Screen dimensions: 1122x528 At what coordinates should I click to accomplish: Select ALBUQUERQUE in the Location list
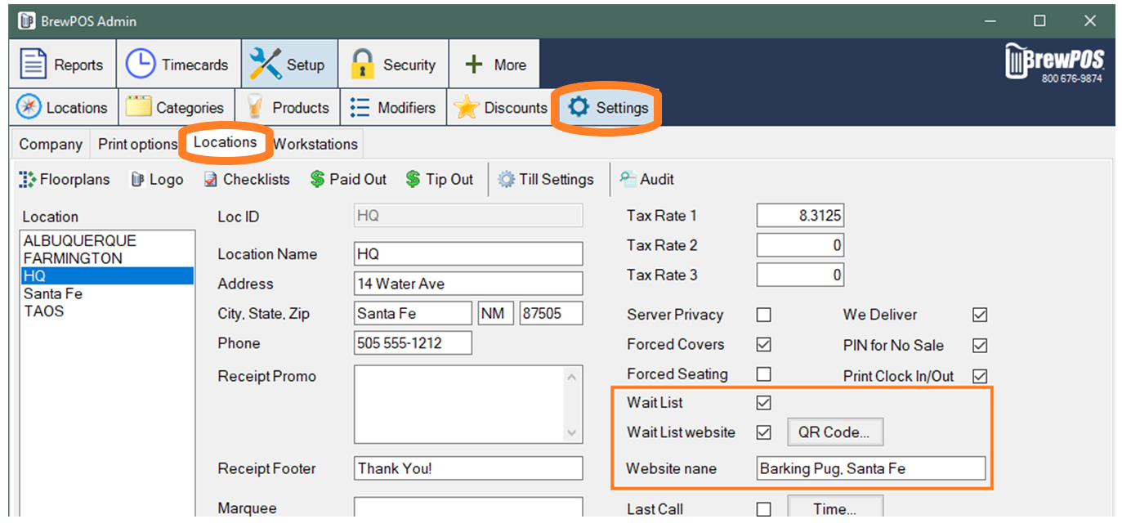click(x=108, y=241)
